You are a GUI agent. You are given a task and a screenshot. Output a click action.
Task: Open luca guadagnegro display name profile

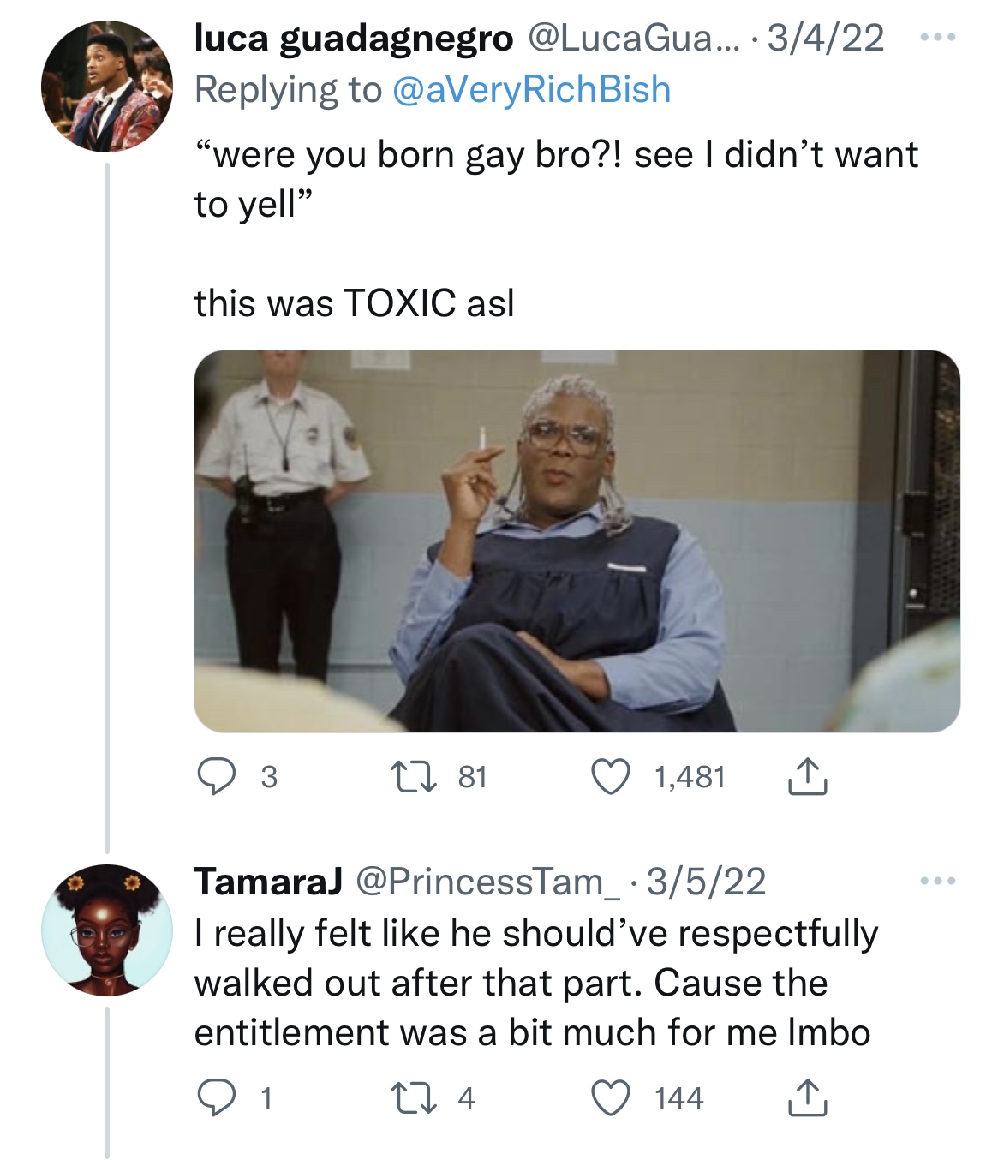pos(354,39)
